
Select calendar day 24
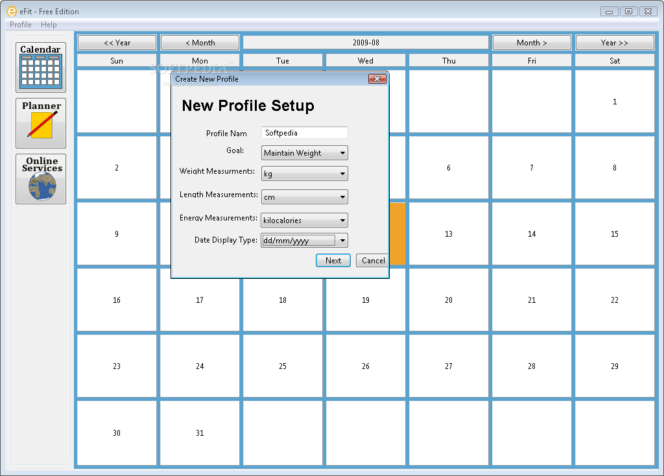tap(200, 366)
